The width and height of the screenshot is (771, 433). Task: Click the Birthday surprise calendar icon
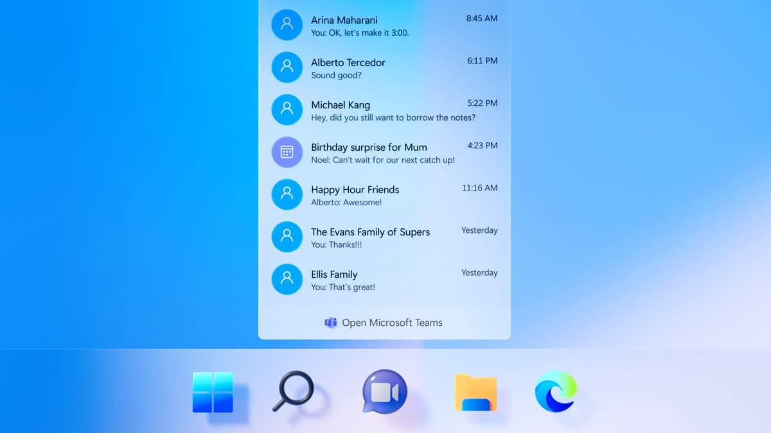coord(287,152)
